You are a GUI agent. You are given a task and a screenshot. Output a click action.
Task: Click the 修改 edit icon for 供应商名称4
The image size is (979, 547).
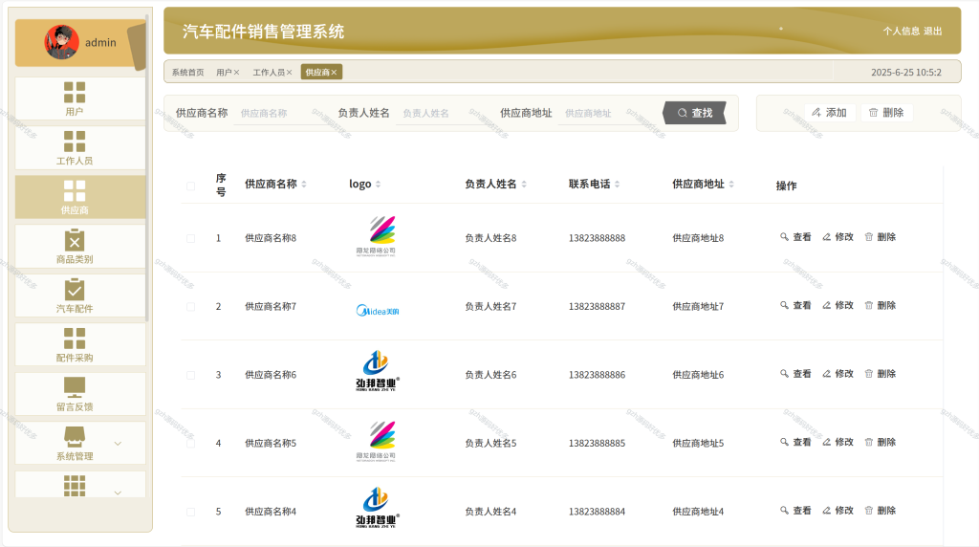coord(827,510)
